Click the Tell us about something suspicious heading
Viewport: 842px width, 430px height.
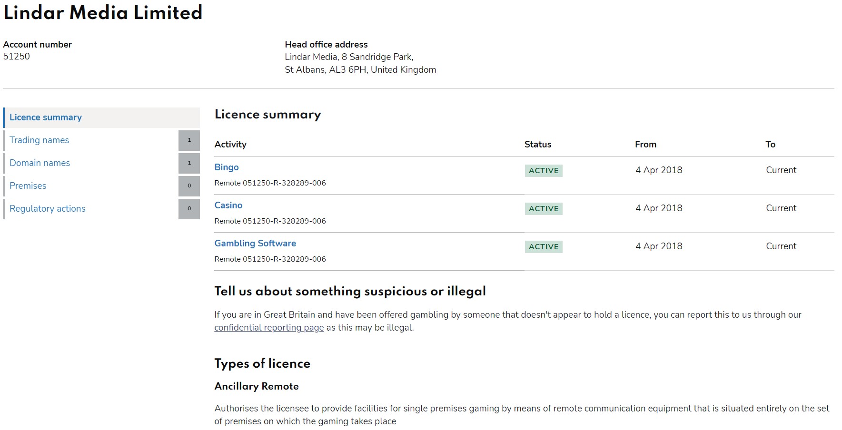tap(350, 291)
